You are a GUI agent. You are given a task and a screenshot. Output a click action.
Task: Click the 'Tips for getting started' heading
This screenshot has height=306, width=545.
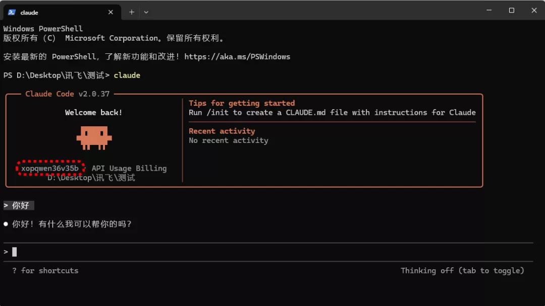click(242, 103)
